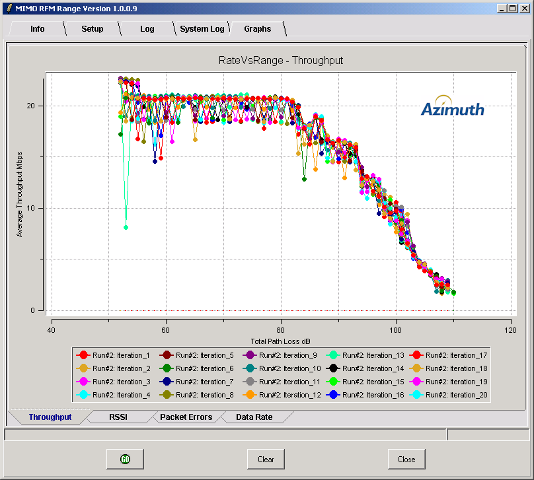Click the Close button at bottom
534x480 pixels.
tap(406, 459)
